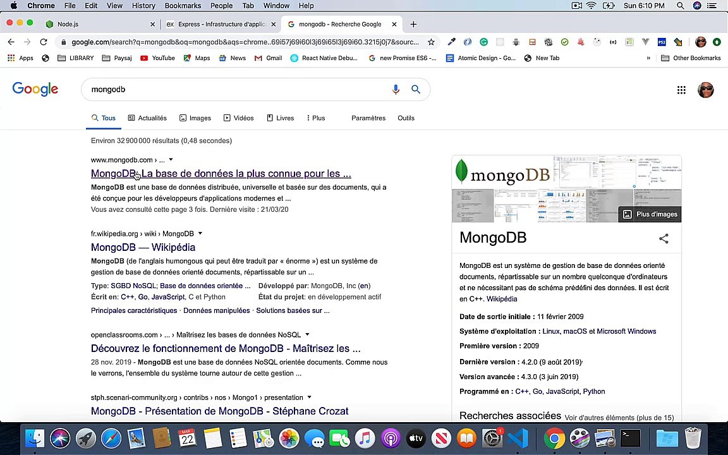Screen dimensions: 728x455
Task: Open the Google account avatar on results page
Action: click(x=705, y=90)
